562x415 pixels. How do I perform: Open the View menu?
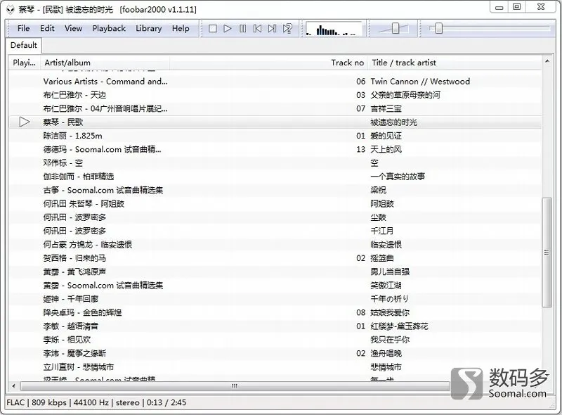pyautogui.click(x=74, y=28)
